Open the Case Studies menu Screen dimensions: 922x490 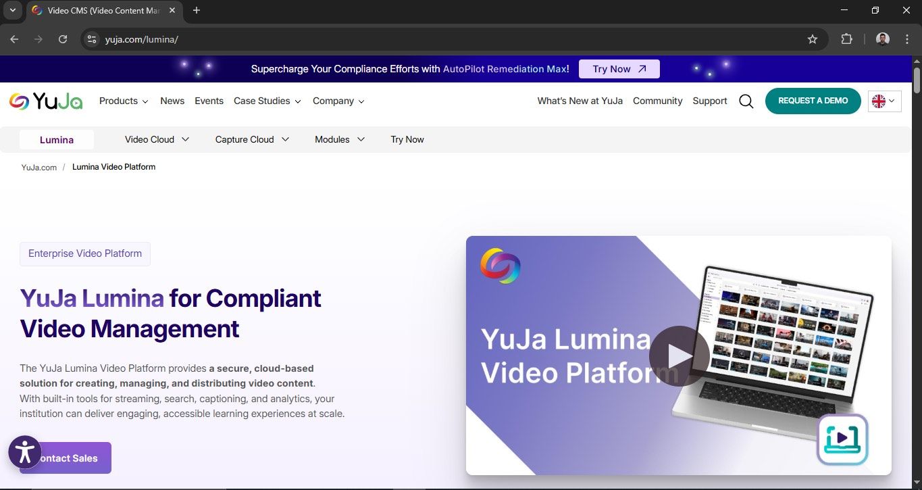point(266,101)
